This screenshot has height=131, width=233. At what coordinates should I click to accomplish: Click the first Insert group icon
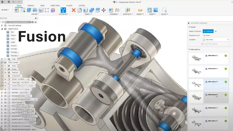pos(149,10)
